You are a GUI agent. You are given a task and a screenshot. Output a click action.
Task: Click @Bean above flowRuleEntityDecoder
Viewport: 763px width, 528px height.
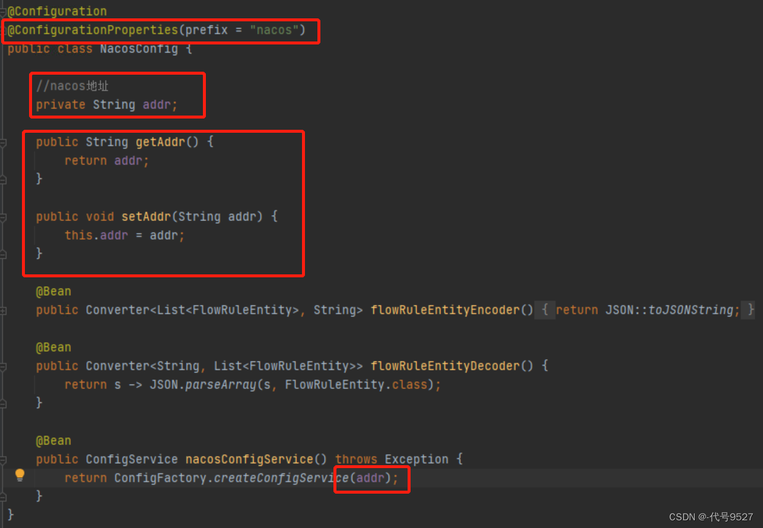pyautogui.click(x=53, y=347)
